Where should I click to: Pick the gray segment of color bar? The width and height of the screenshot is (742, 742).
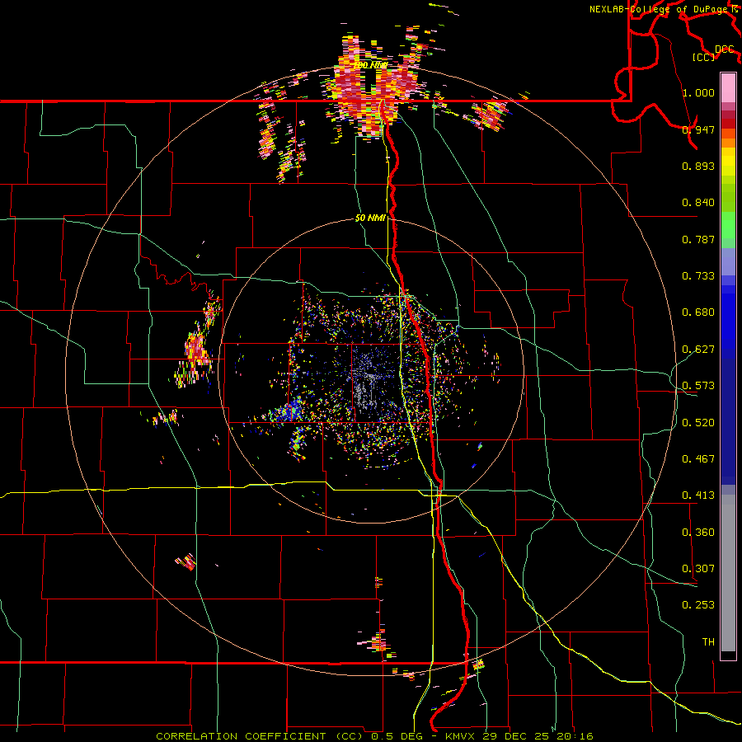728,573
